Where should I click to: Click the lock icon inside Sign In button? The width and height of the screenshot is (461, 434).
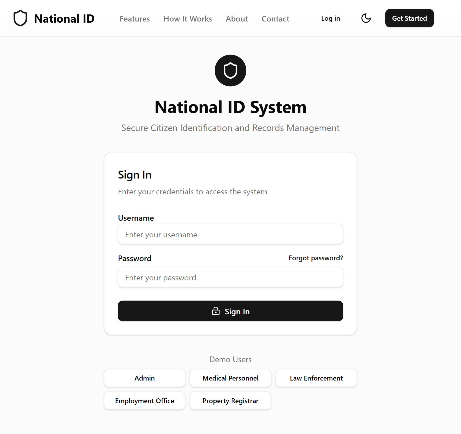pyautogui.click(x=216, y=311)
